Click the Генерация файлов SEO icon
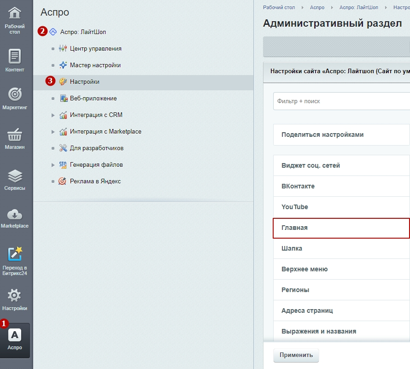The image size is (410, 369). coord(63,165)
